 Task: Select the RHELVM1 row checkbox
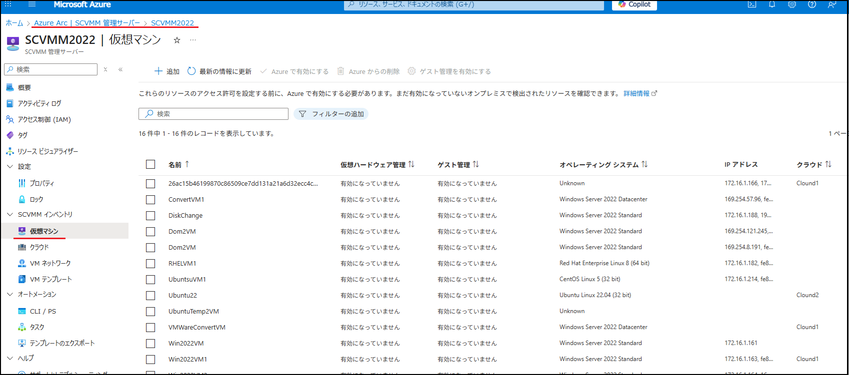click(x=150, y=264)
